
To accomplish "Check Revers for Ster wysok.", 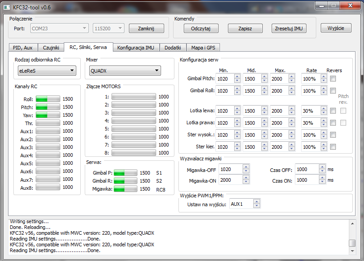I will click(333, 135).
